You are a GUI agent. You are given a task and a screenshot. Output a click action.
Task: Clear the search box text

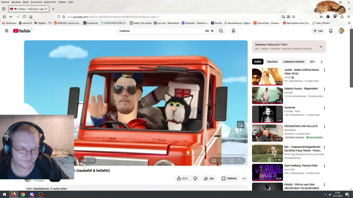click(x=212, y=31)
